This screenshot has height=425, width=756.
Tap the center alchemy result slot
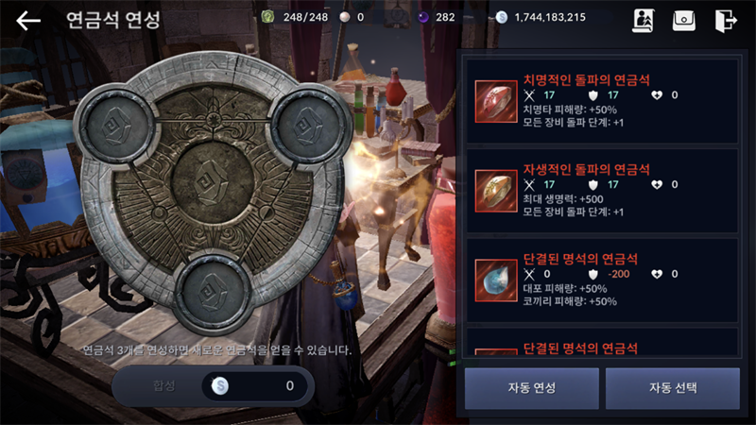[212, 184]
